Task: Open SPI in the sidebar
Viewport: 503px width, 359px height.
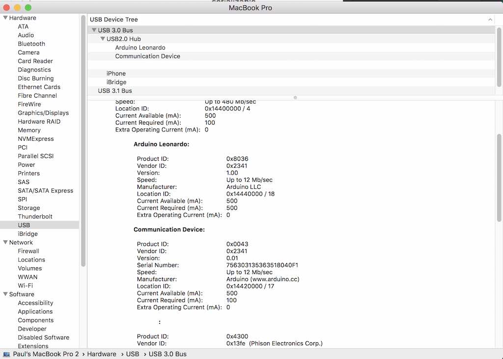Action: pos(23,199)
